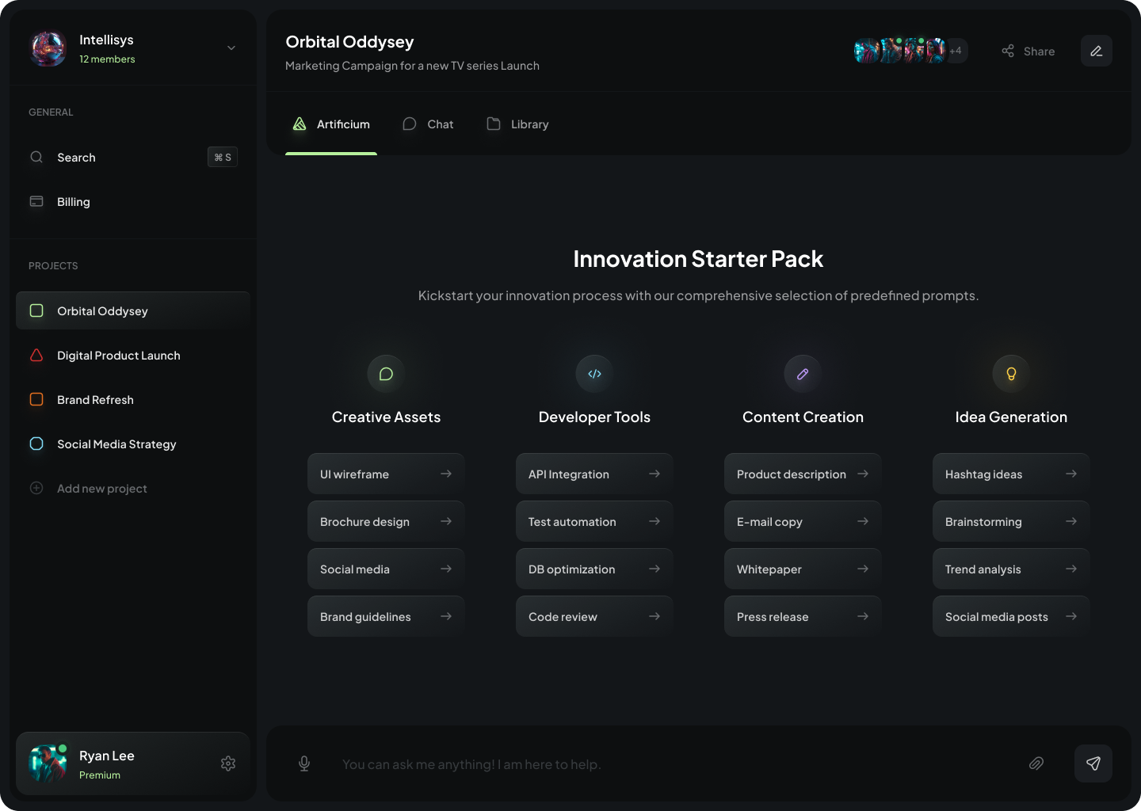Click the microphone icon in the message bar
The image size is (1141, 811).
click(304, 763)
